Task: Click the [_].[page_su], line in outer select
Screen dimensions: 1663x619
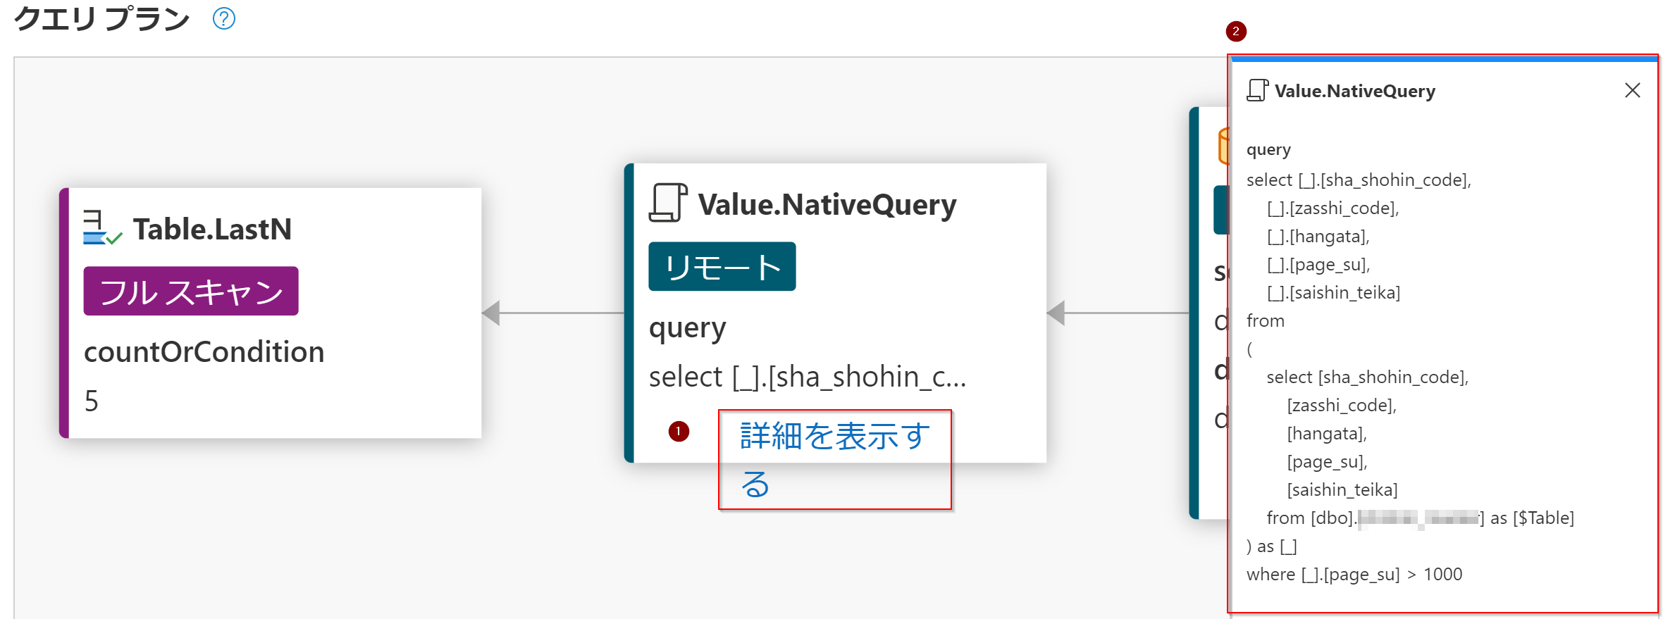Action: pyautogui.click(x=1318, y=265)
